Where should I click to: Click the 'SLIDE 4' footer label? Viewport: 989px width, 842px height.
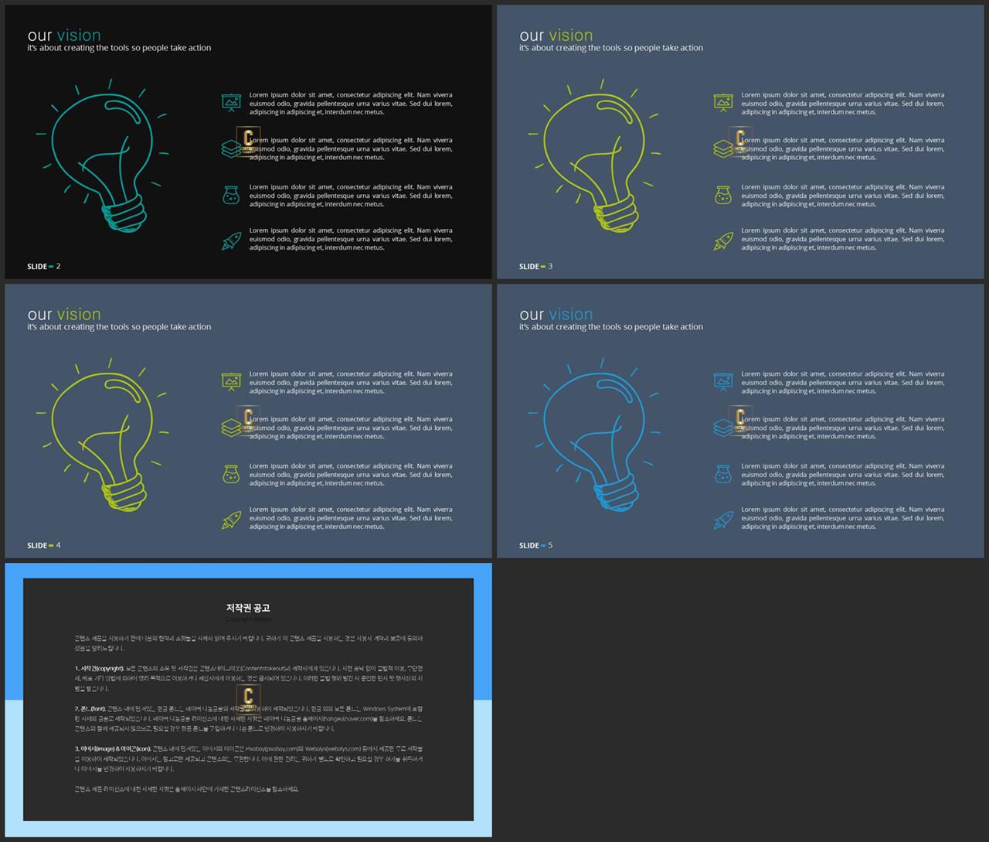click(44, 546)
